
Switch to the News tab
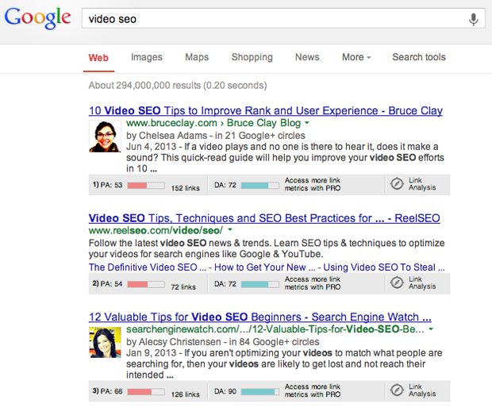pyautogui.click(x=307, y=57)
